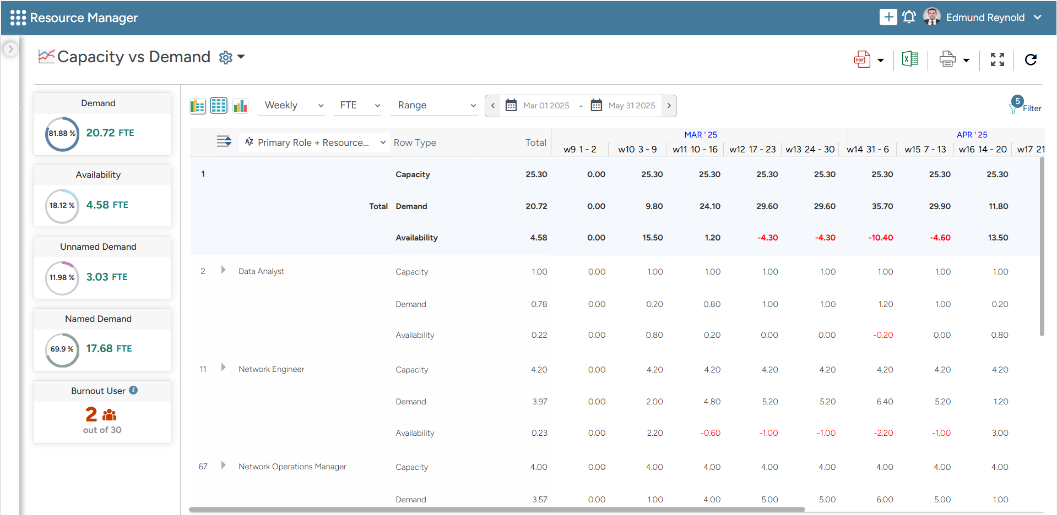This screenshot has height=515, width=1057.
Task: Export report to Excel
Action: point(910,59)
